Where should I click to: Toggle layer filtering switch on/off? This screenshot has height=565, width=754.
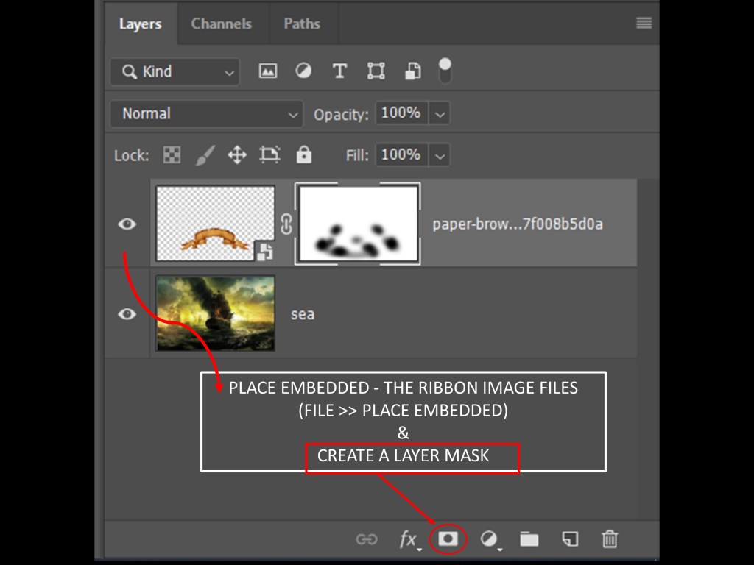click(x=445, y=71)
